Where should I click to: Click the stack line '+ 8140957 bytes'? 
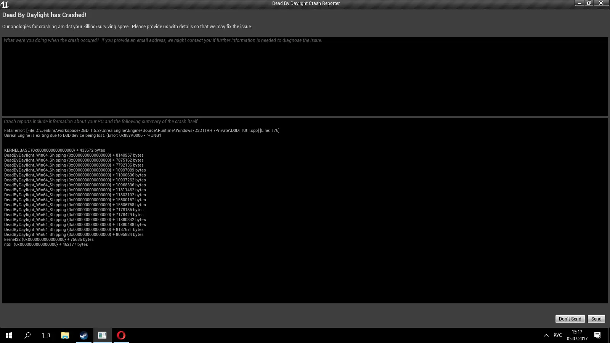point(74,155)
